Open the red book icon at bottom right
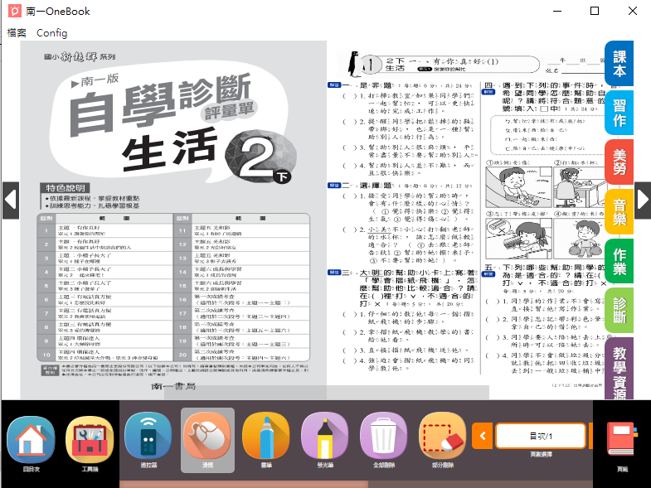This screenshot has height=488, width=651. tap(622, 438)
